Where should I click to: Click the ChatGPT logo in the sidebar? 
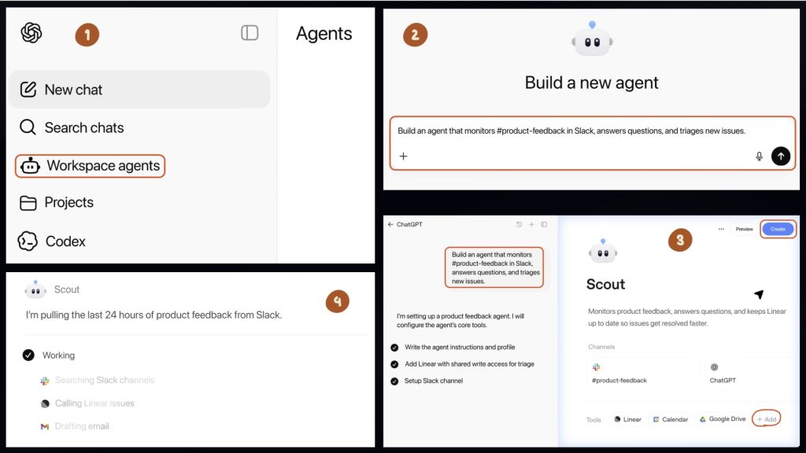tap(31, 33)
